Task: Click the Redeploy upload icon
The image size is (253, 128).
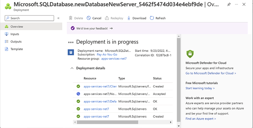Action: [x=107, y=18]
